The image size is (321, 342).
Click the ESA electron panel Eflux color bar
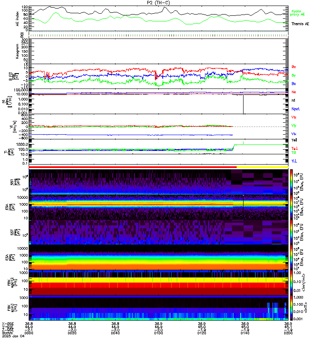click(x=291, y=257)
